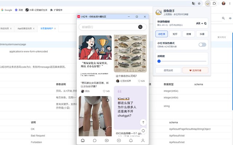
Task: Select the 分页查询用户 tab
Action: click(47, 28)
